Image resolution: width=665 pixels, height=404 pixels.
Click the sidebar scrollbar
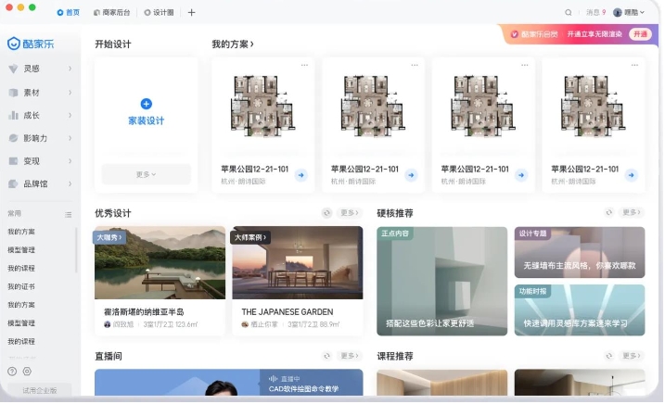pyautogui.click(x=76, y=250)
